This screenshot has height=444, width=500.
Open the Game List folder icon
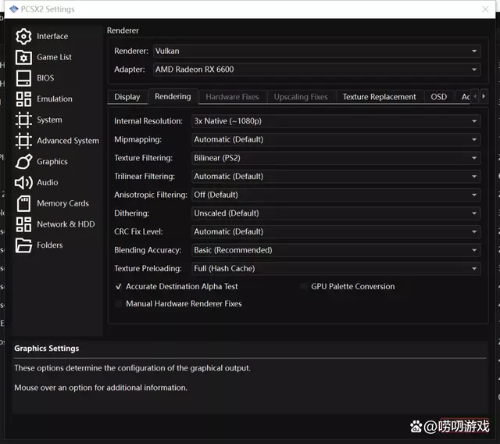pyautogui.click(x=23, y=57)
